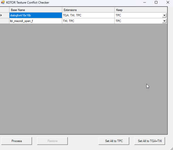Open Keep dropdown arrow for lbl_miscroll_open_f
The image size is (173, 150).
pos(164,21)
